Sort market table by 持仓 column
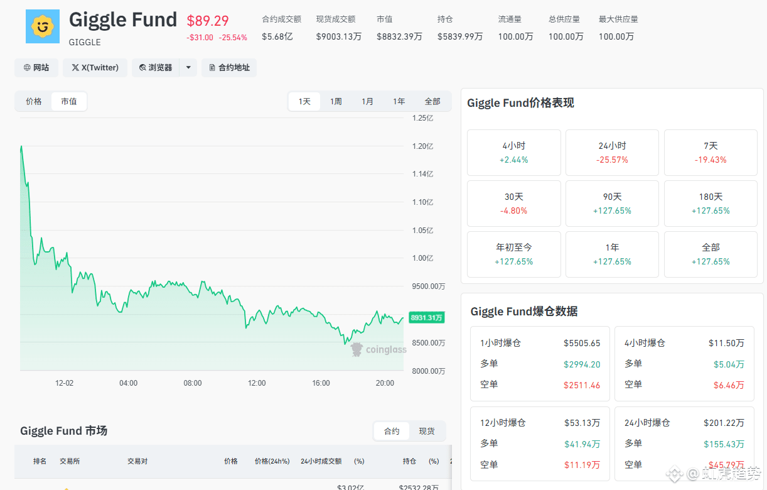This screenshot has width=767, height=490. click(x=409, y=461)
